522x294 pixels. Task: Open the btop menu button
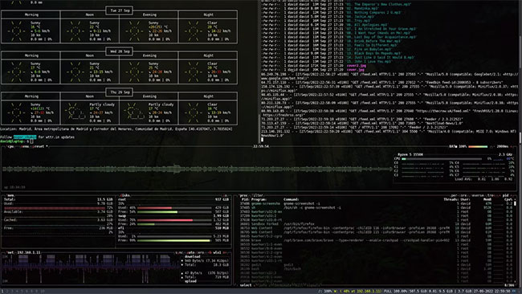click(x=26, y=146)
